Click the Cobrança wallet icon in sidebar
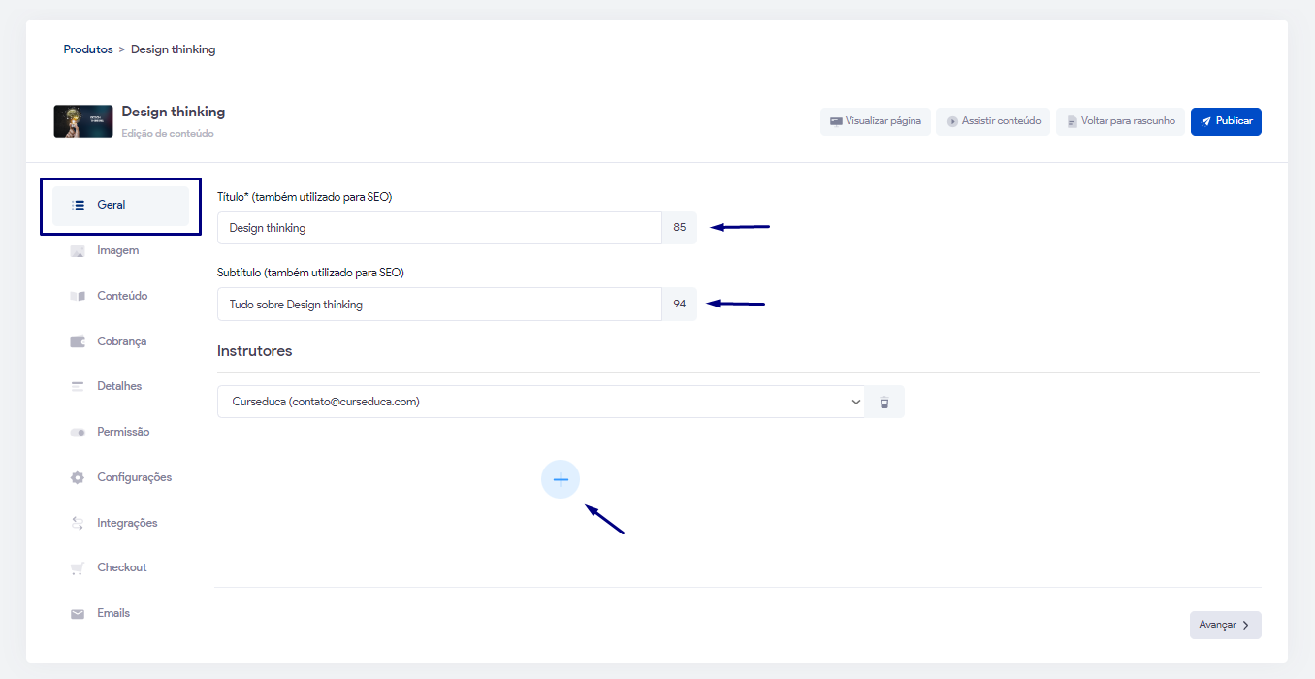Screen dimensions: 1315x679 pos(78,341)
